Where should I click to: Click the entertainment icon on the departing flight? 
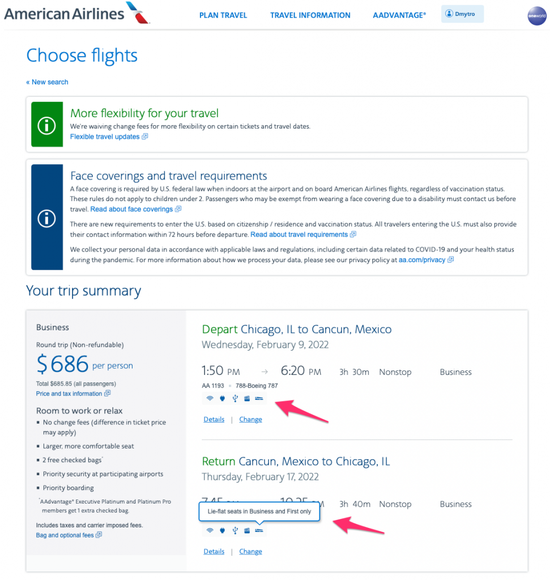(x=246, y=398)
